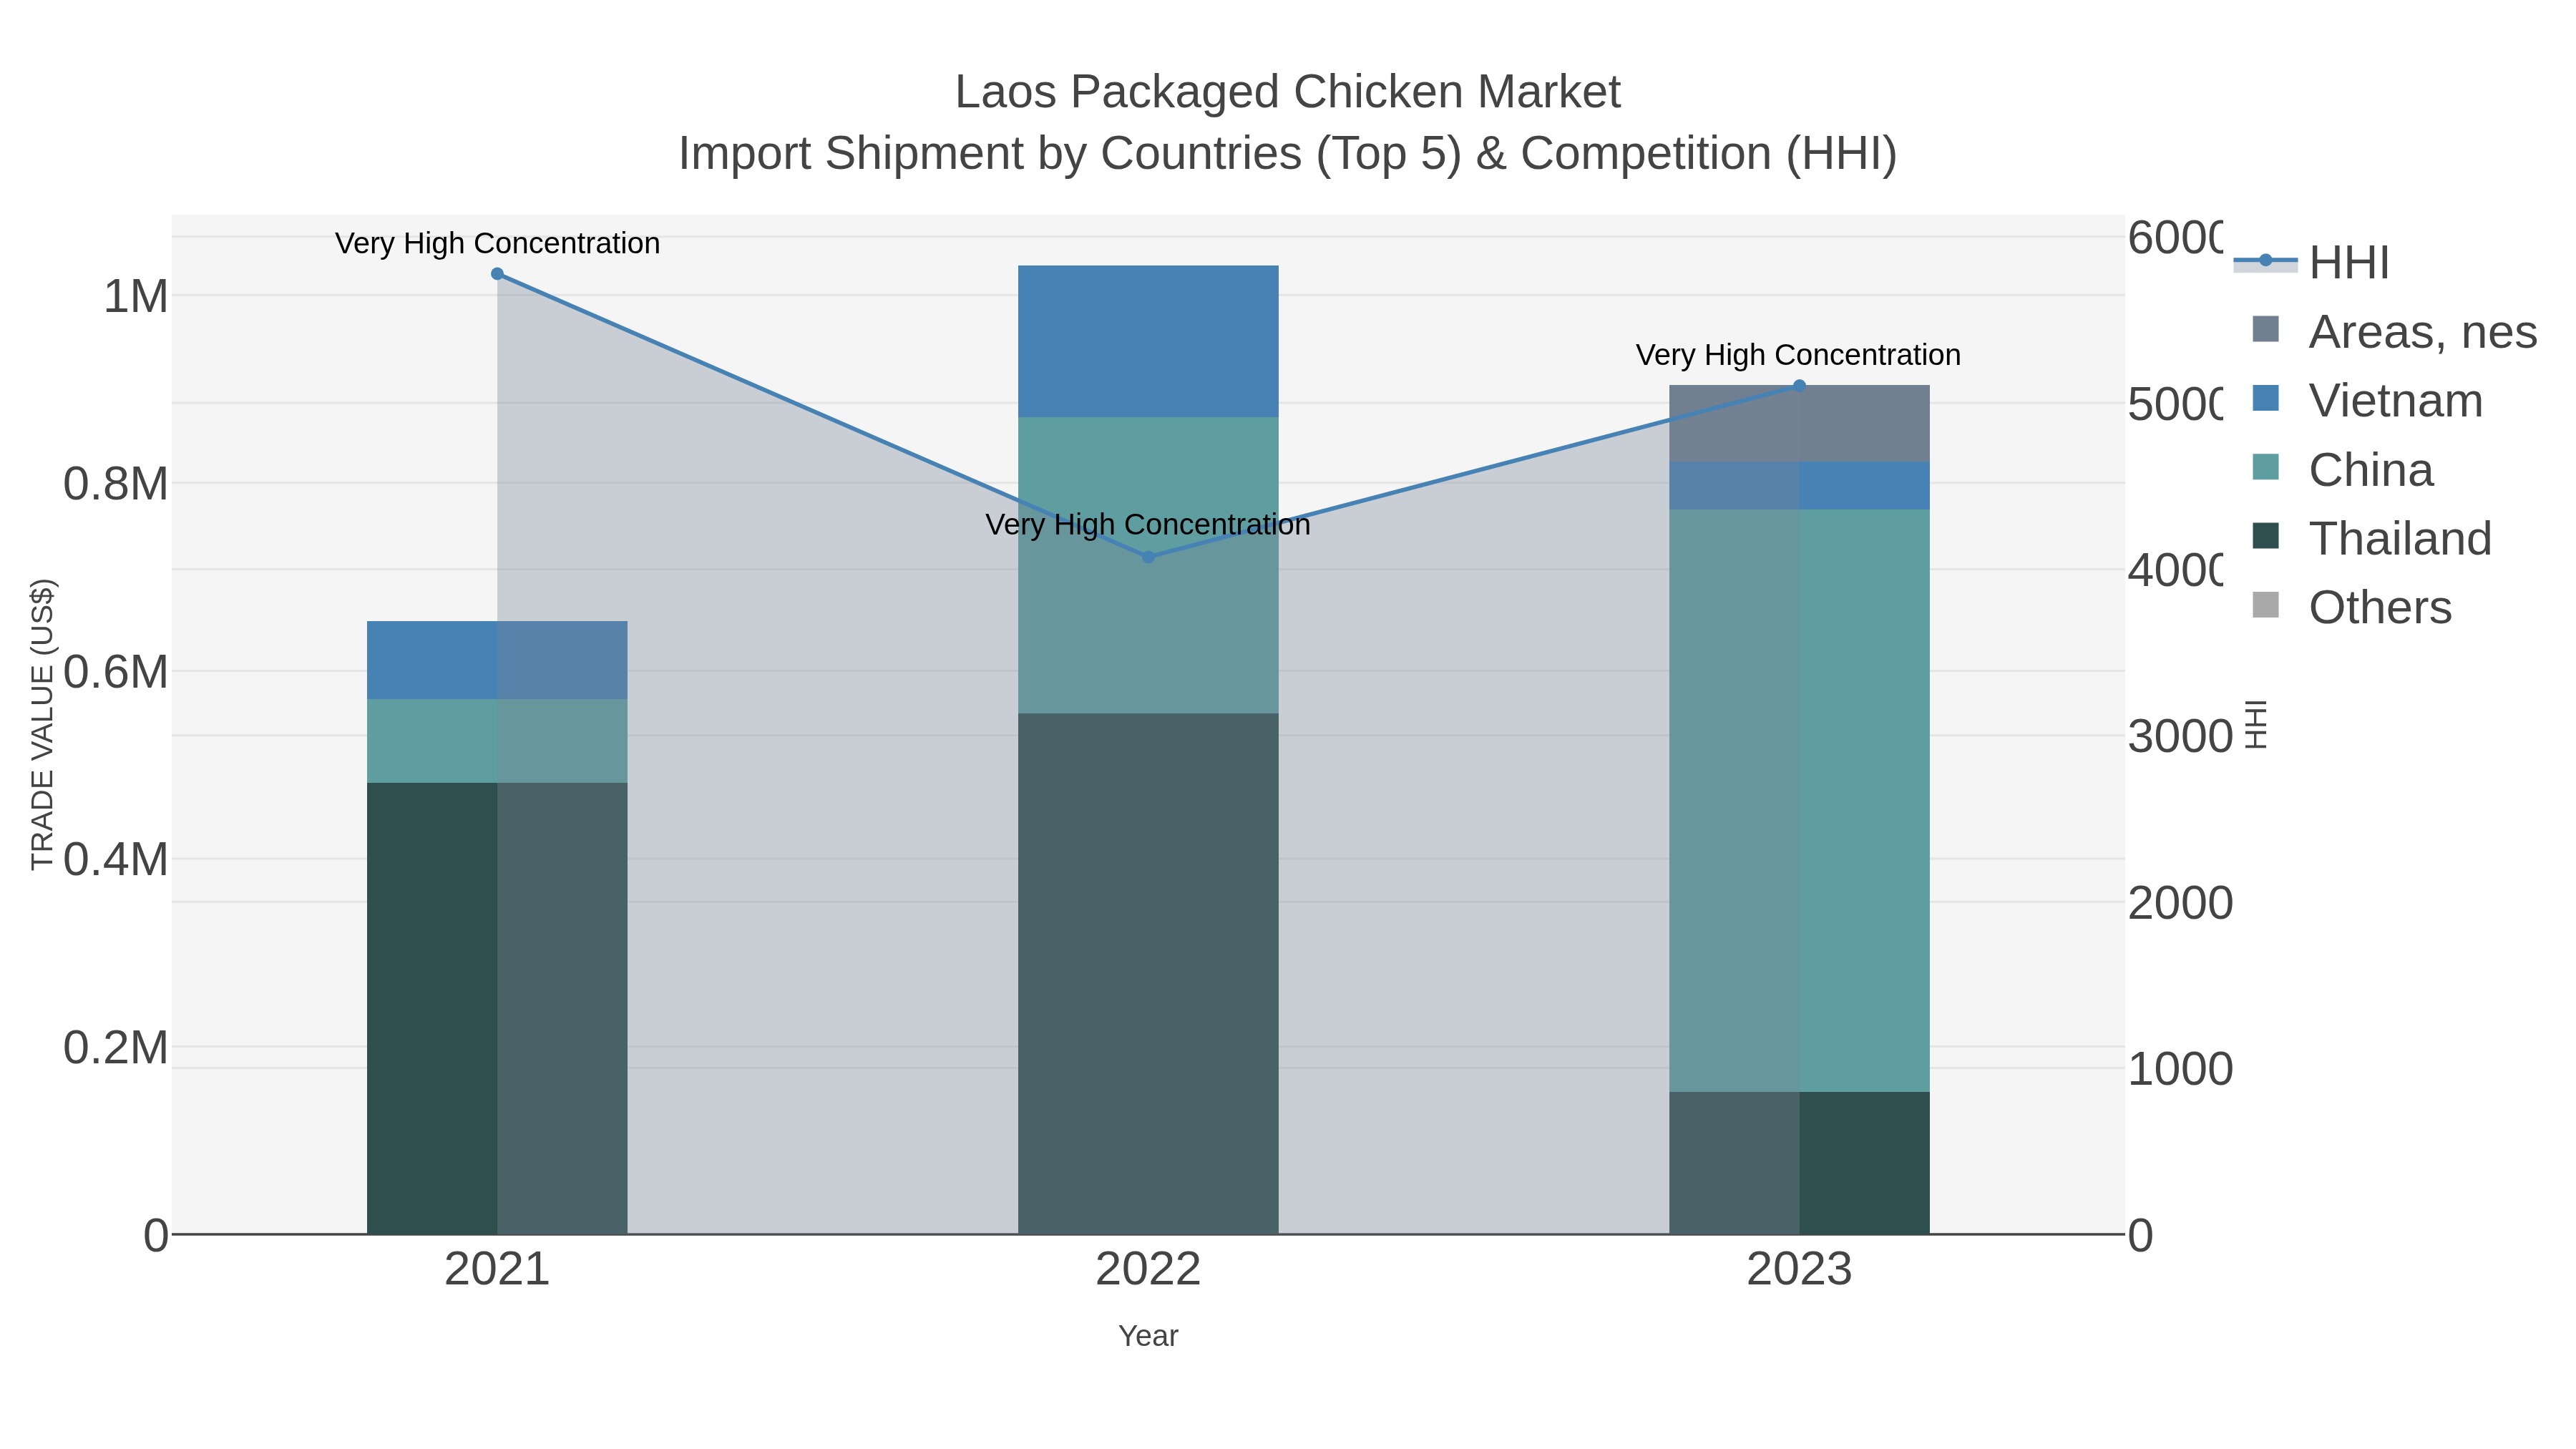This screenshot has width=2576, height=1449.
Task: Click the 'Very High Concentration' label above 2023
Action: [1798, 355]
